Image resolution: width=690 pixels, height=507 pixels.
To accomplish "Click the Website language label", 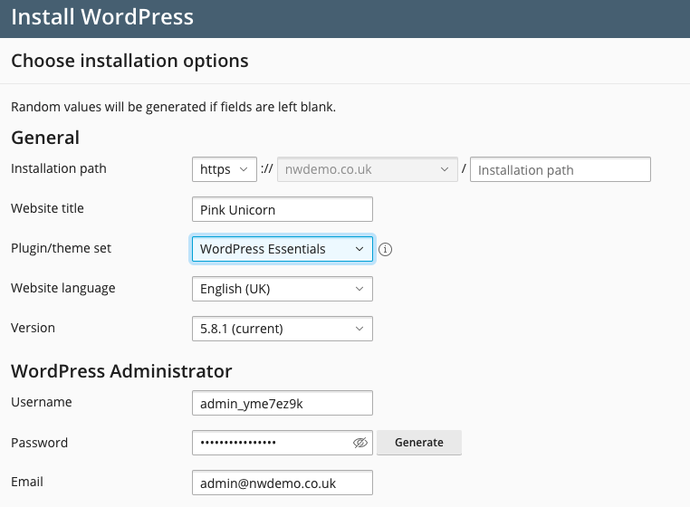I will (62, 288).
